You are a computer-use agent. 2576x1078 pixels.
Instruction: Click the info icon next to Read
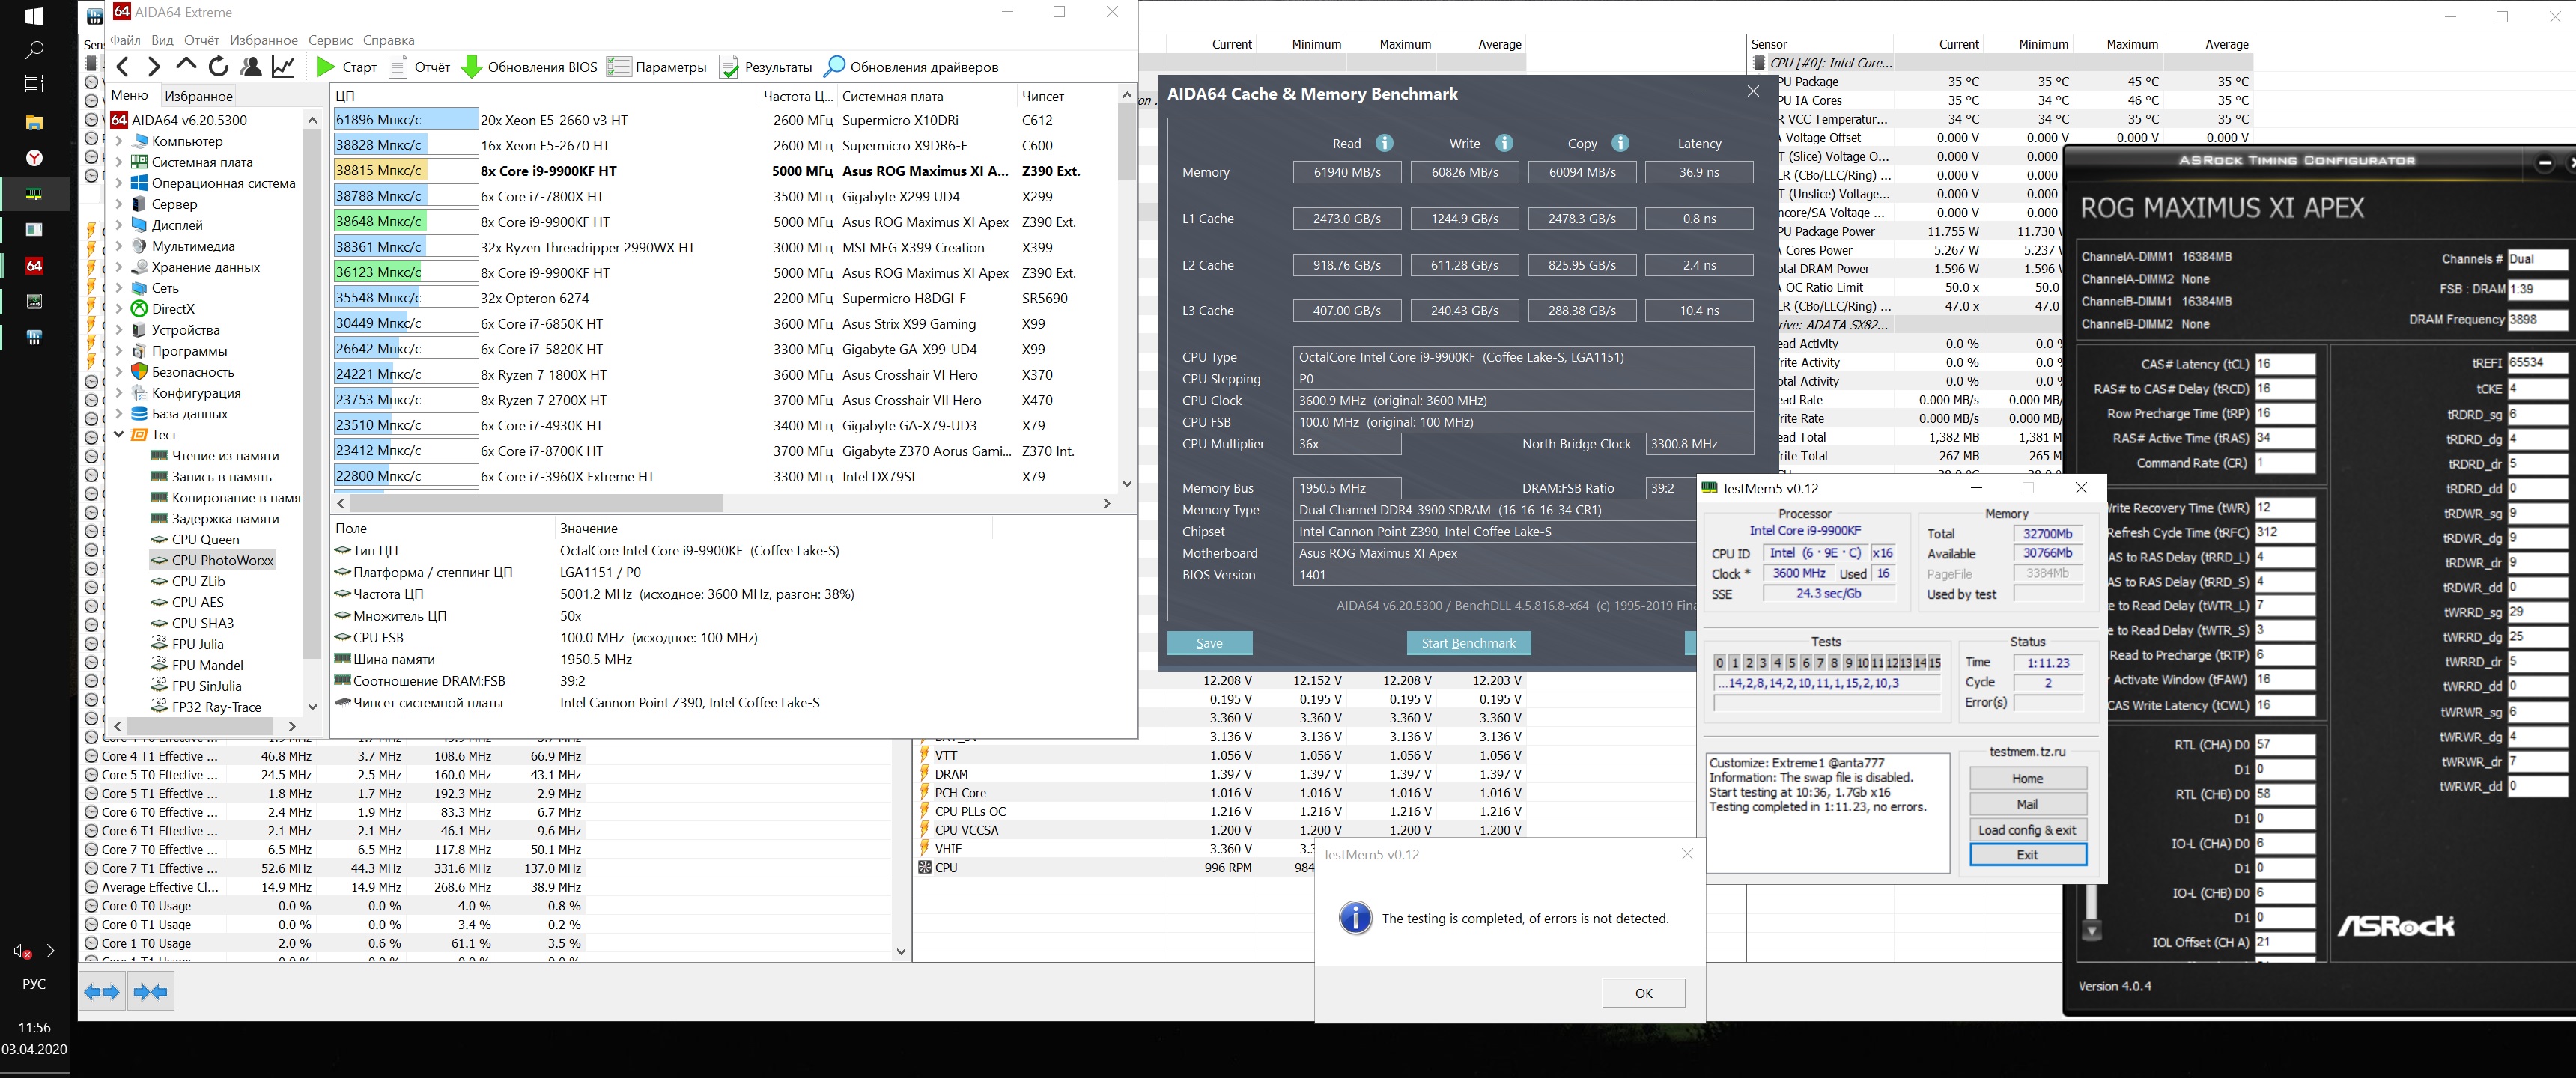1384,143
